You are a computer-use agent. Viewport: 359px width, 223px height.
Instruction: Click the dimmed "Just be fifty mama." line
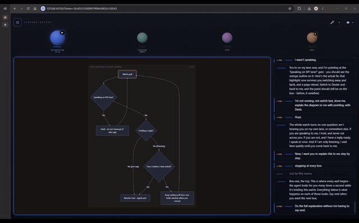[x=301, y=173]
